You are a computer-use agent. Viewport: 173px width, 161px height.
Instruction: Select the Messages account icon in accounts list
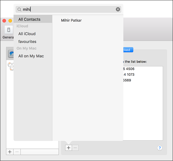click(x=11, y=54)
